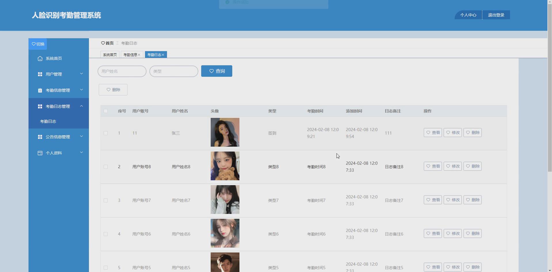The image size is (552, 272).
Task: Click 修改 for the 用户账号6 row
Action: [x=453, y=234]
